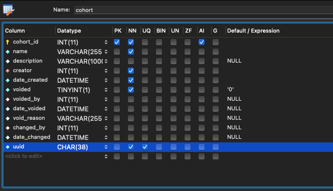The image size is (333, 191).
Task: Open datatype dropdown for name VARCHAR(255)
Action: 106,52
